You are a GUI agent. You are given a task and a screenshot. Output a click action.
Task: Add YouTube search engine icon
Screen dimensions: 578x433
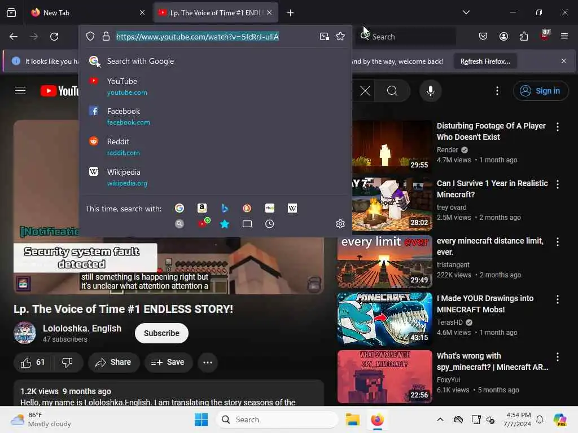click(203, 223)
